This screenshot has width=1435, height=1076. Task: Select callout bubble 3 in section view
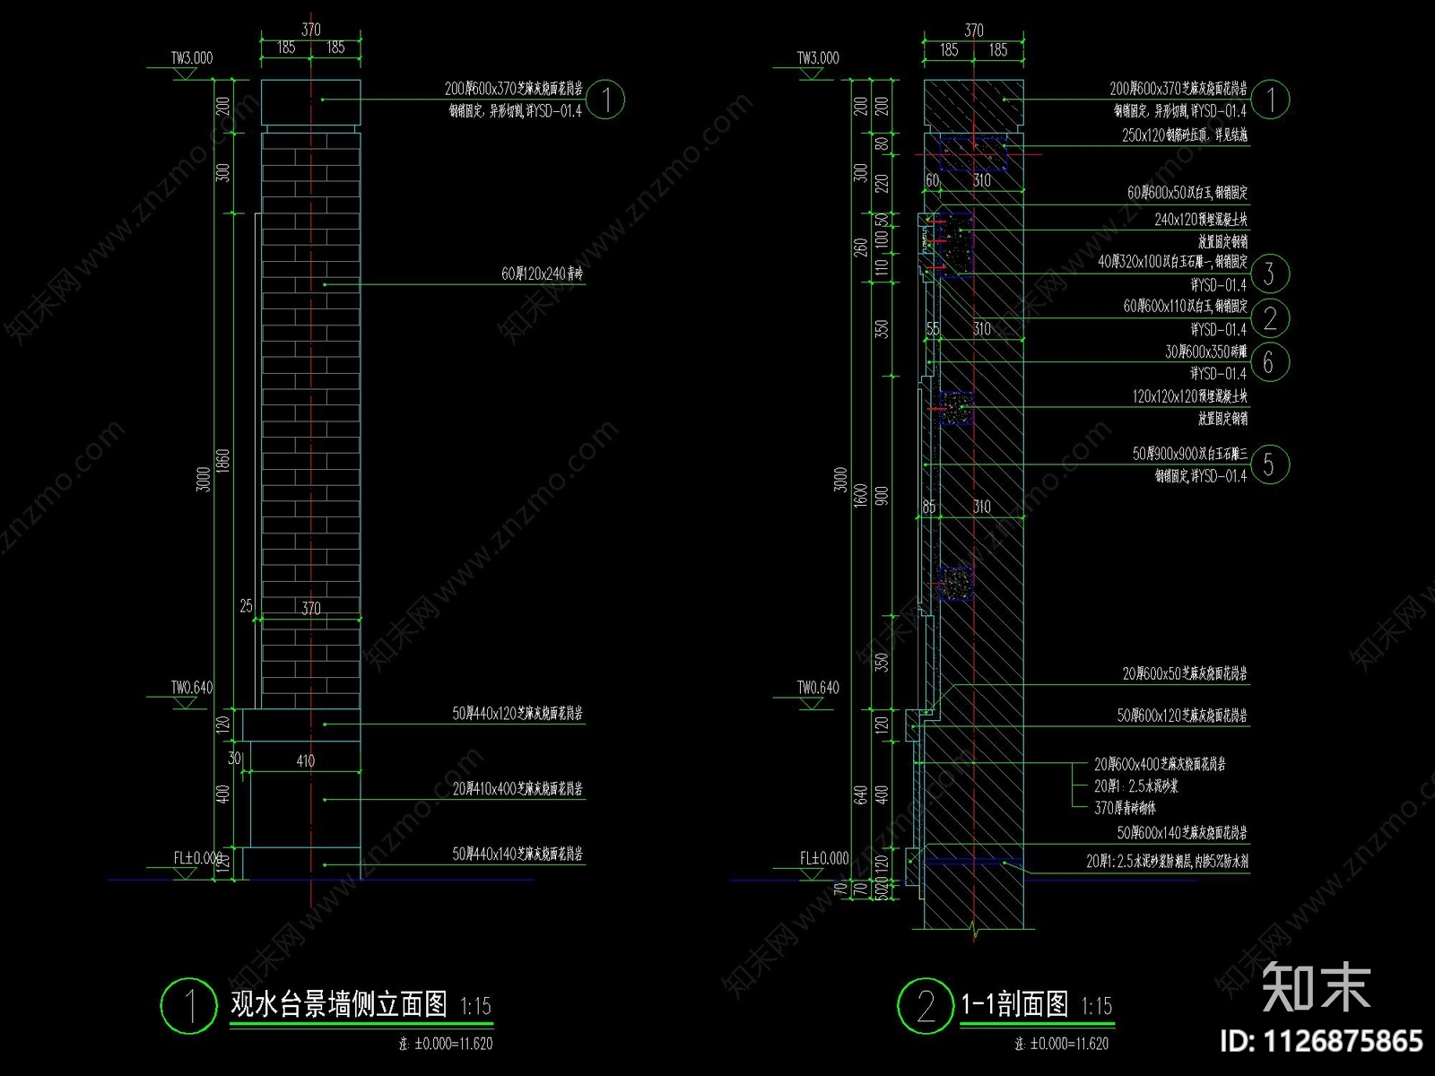point(1269,273)
